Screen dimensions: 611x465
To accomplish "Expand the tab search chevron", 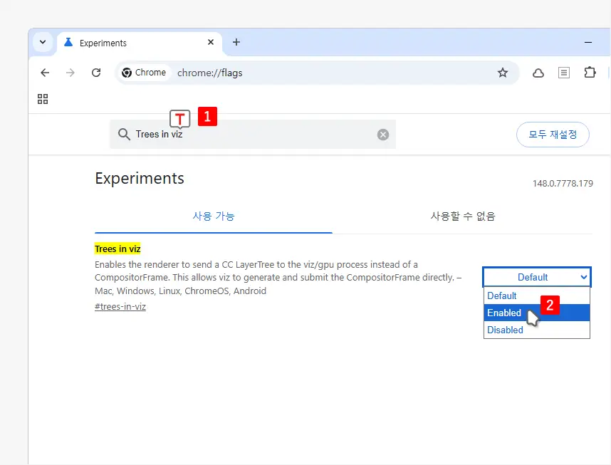I will pyautogui.click(x=43, y=42).
